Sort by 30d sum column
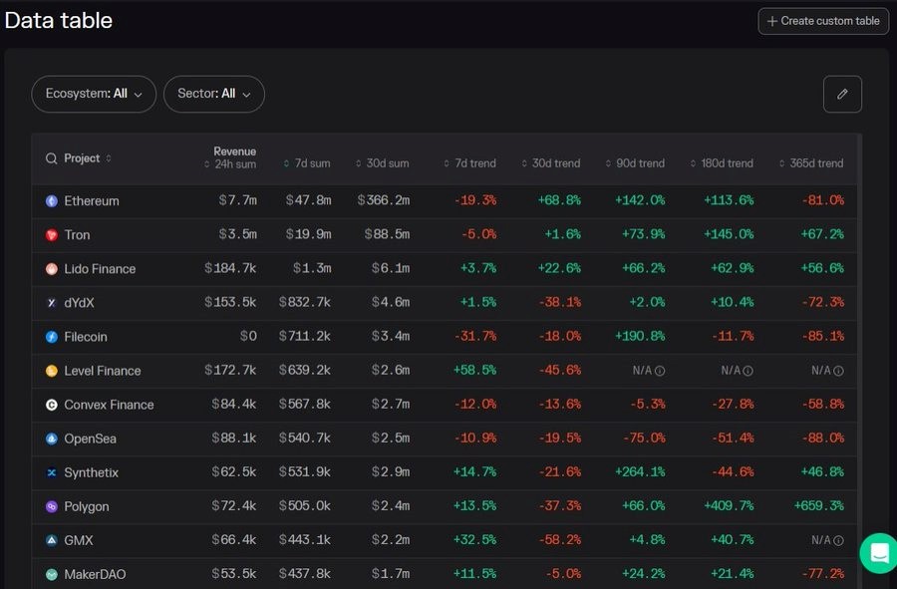 382,163
